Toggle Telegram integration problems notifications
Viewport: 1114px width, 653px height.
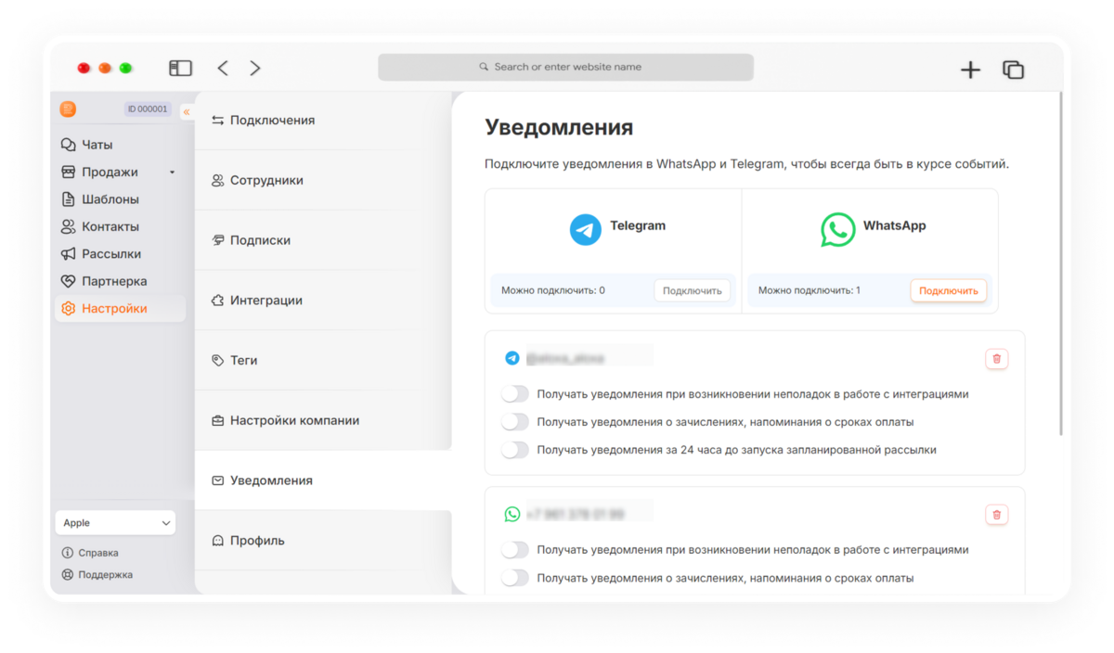514,394
